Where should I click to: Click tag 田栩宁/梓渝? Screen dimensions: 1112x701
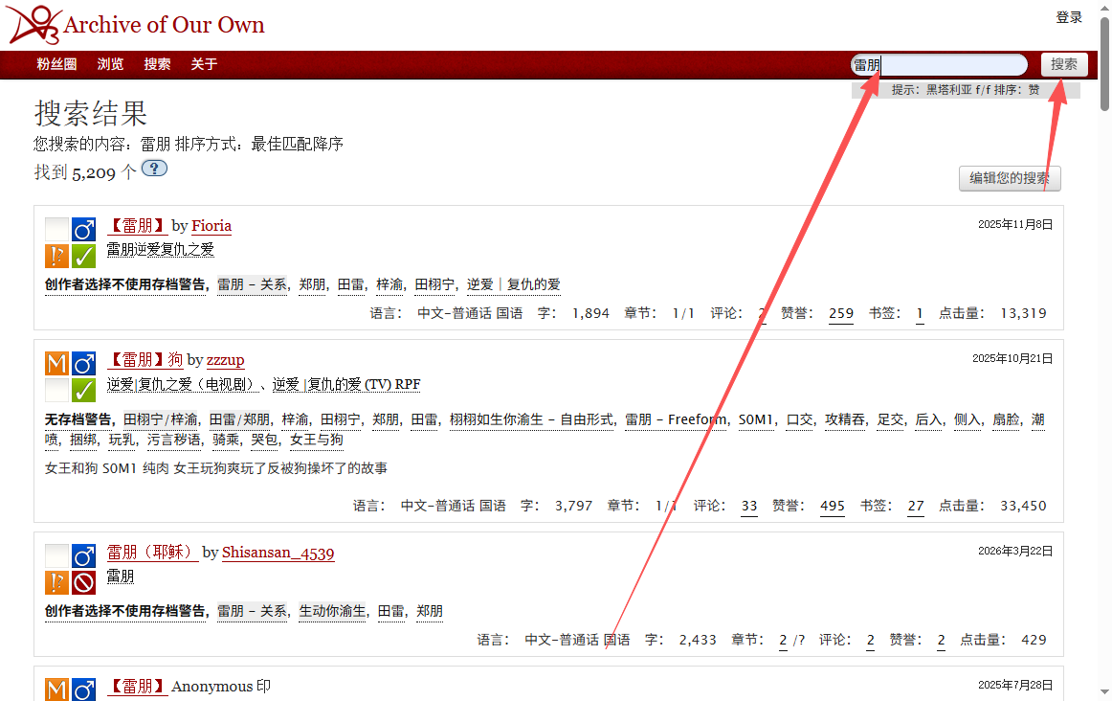(160, 419)
